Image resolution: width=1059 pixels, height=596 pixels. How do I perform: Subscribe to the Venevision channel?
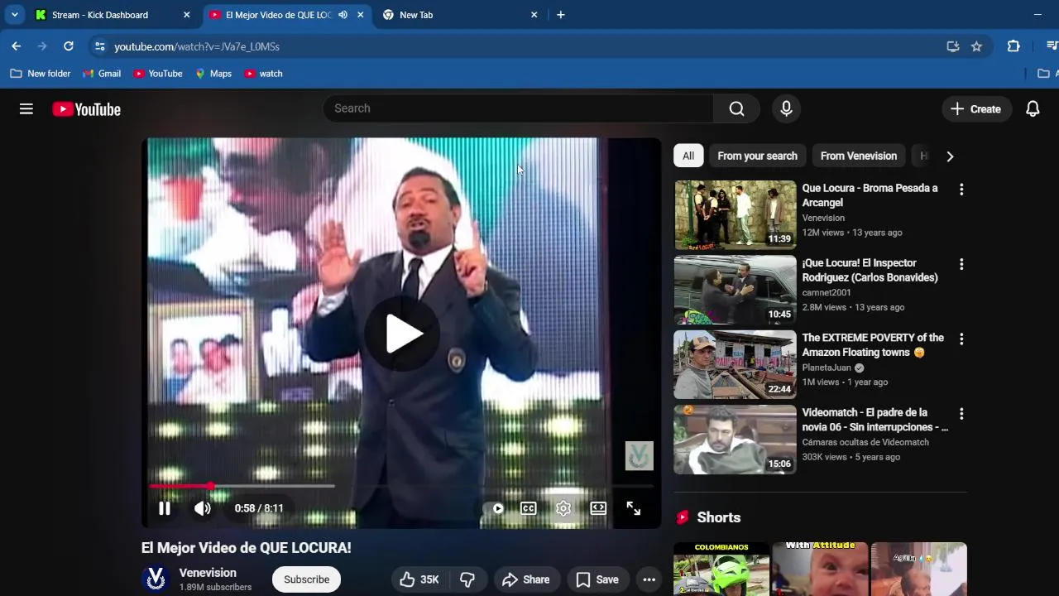pos(306,579)
